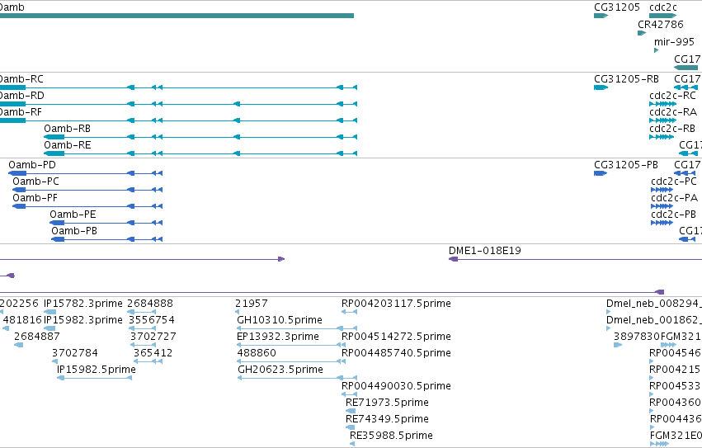
Task: Click the mir-995 small arrow glyph
Action: 657,50
